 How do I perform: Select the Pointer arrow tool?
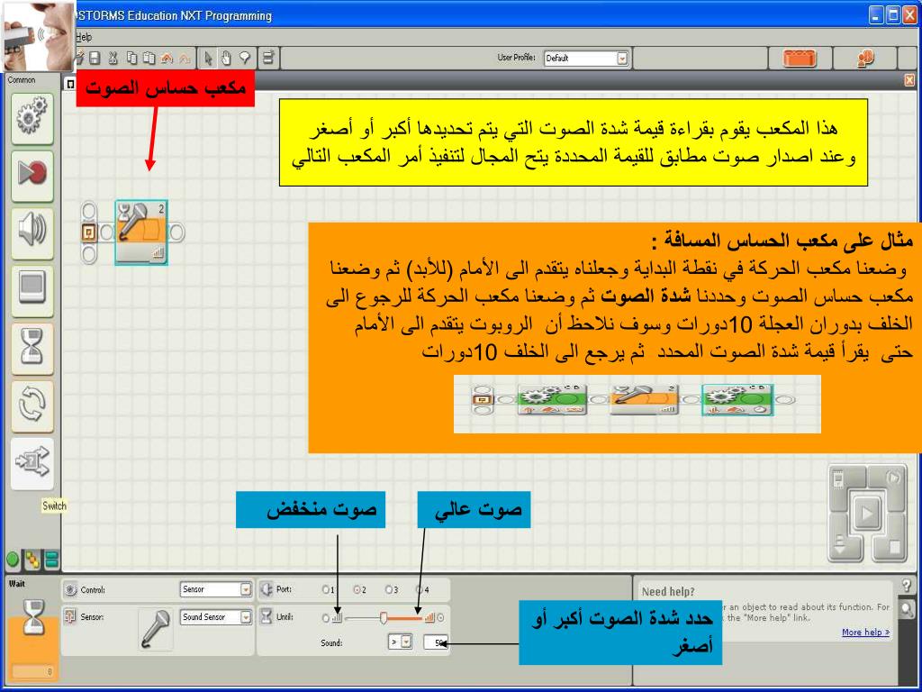[208, 58]
